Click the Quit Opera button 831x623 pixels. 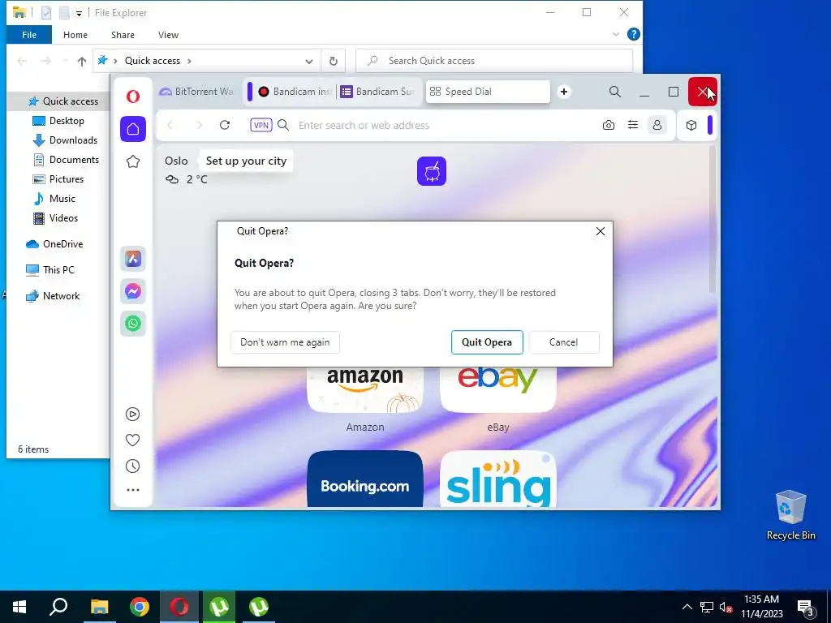(x=487, y=342)
